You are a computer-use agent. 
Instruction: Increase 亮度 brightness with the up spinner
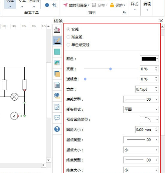[156, 67]
